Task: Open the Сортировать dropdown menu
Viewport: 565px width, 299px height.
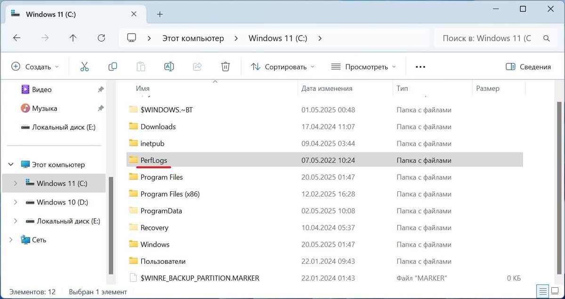Action: pos(283,67)
